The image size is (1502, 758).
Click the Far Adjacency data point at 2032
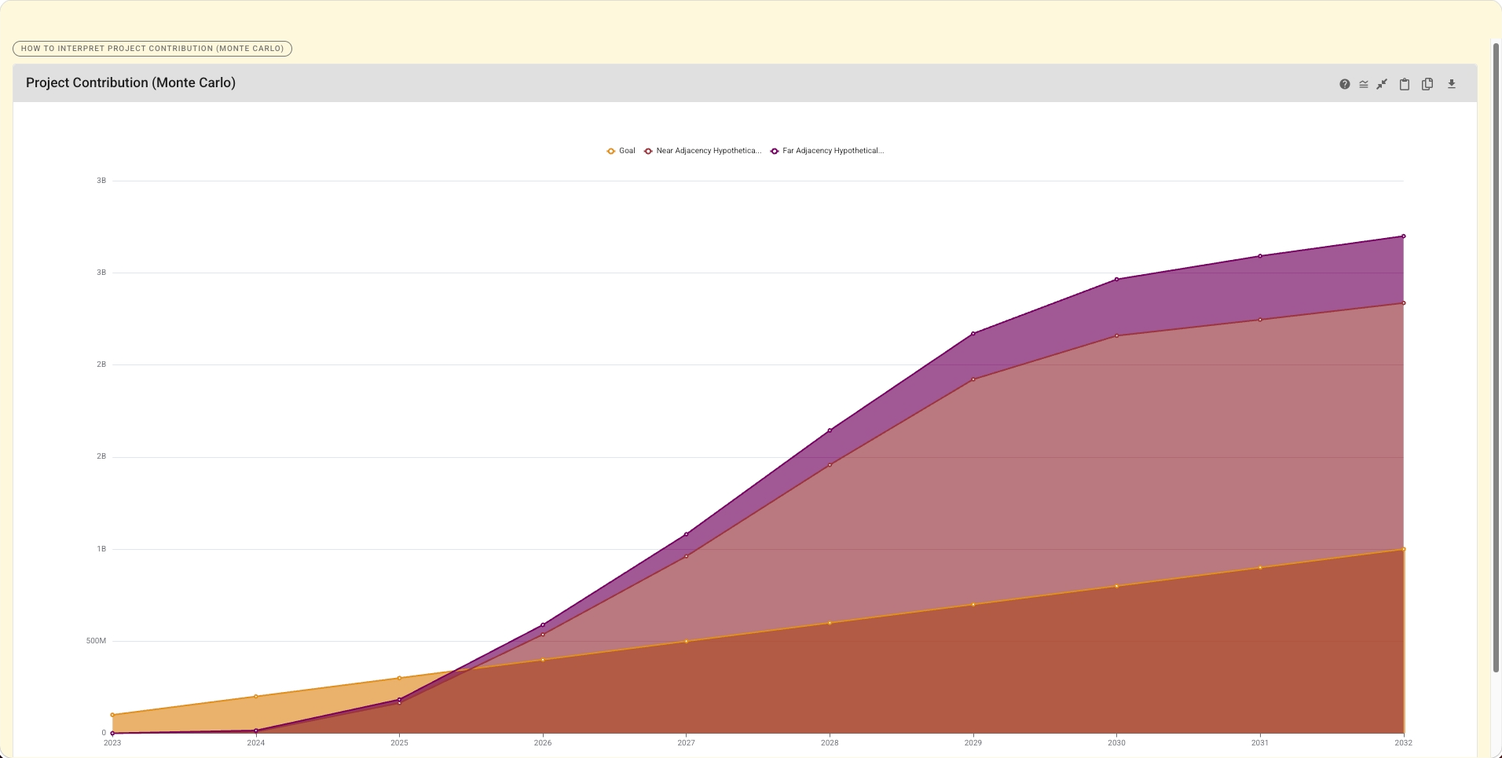coord(1404,236)
